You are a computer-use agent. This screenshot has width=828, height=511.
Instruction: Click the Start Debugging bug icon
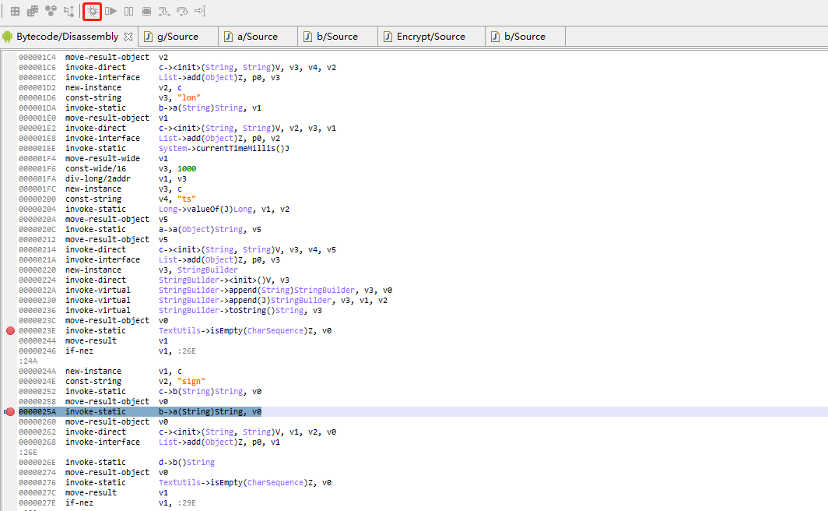[x=93, y=12]
